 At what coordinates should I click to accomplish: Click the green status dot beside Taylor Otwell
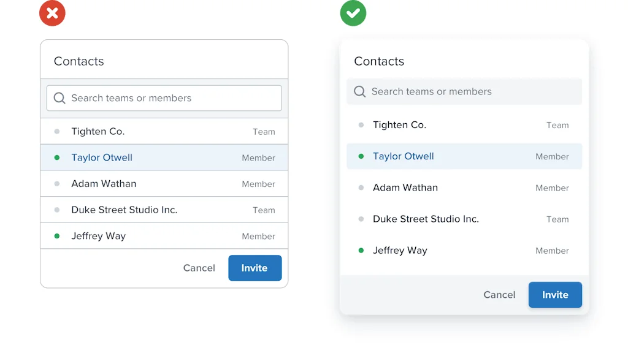click(57, 157)
